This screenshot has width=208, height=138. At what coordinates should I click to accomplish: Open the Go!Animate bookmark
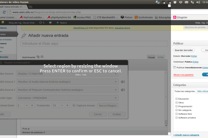click(x=144, y=17)
